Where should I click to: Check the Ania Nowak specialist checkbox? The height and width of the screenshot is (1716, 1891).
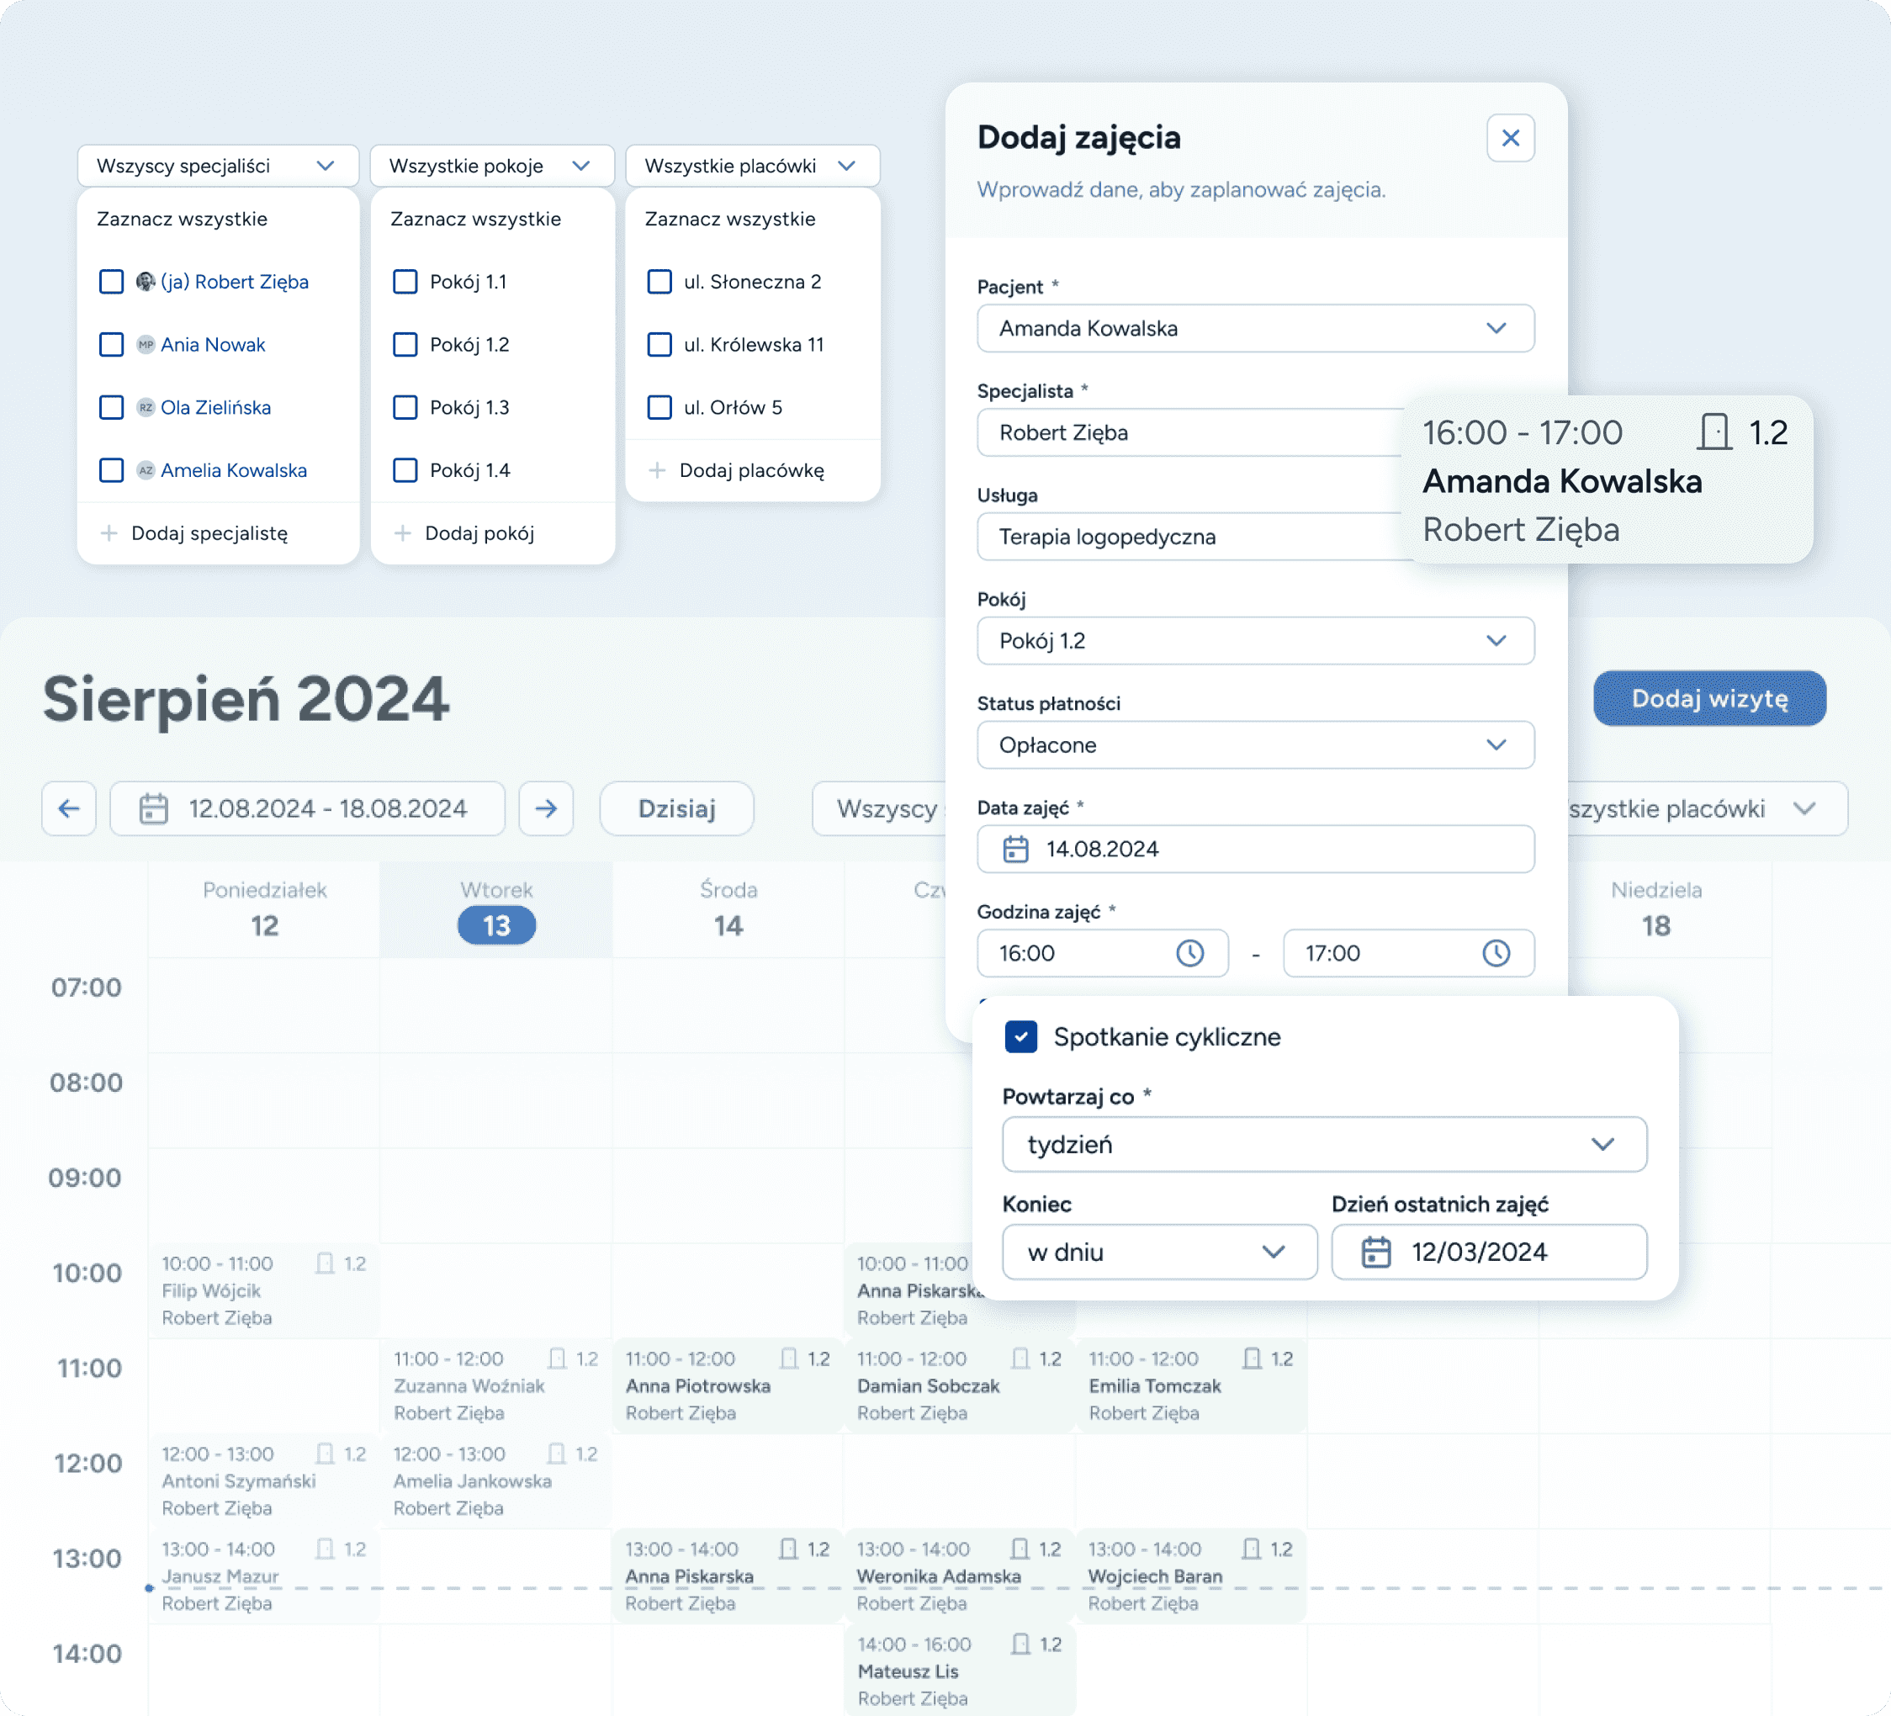coord(112,344)
